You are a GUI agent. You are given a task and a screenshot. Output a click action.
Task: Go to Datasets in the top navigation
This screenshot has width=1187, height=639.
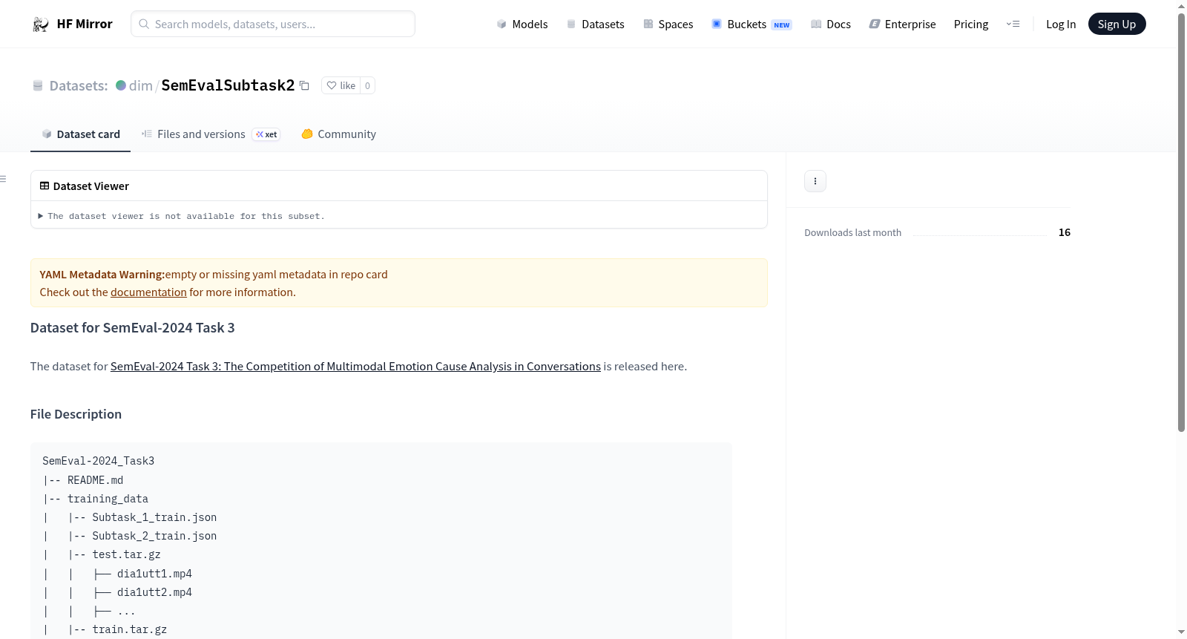[x=595, y=24]
